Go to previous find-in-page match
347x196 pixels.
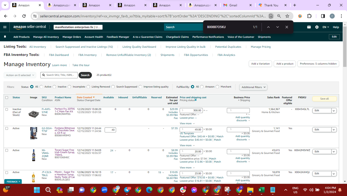pos(268,27)
